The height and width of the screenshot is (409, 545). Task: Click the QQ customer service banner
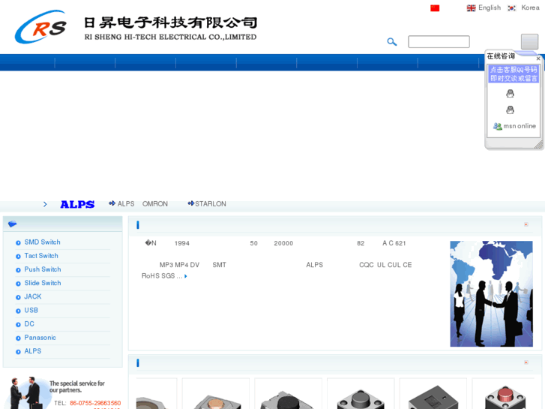tap(514, 74)
